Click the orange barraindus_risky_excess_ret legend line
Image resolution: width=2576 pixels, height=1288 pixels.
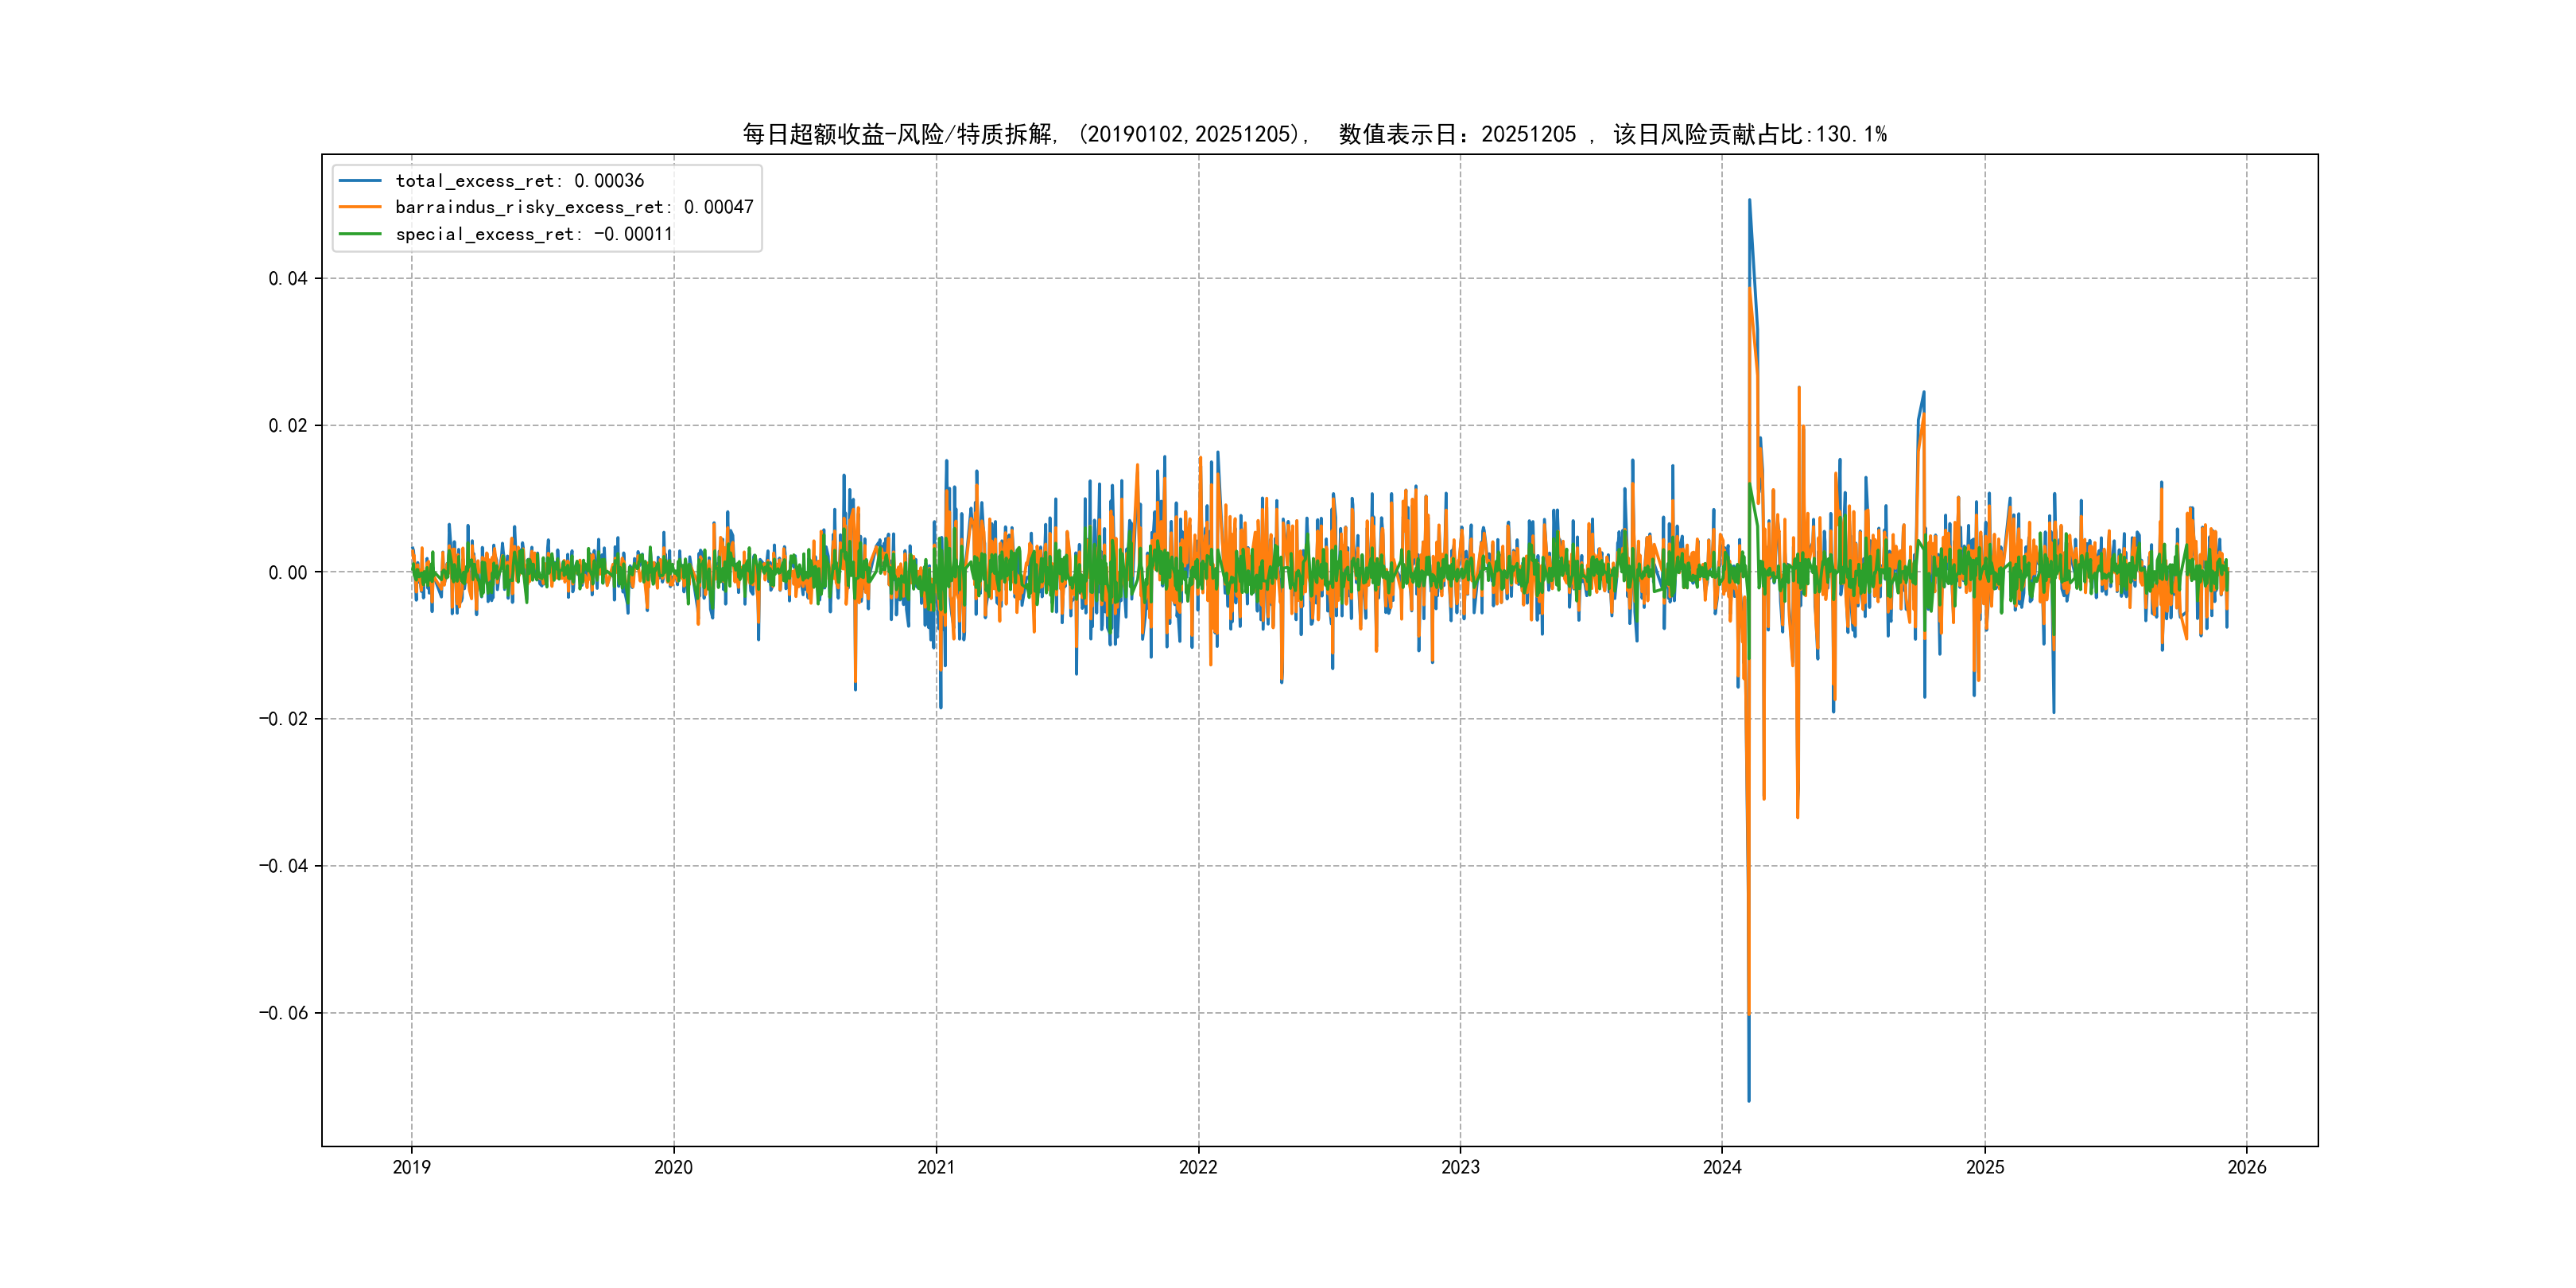click(360, 207)
